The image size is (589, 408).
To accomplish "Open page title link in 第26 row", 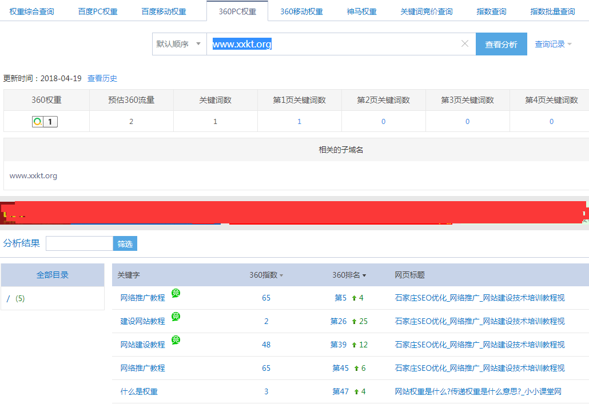I will [480, 321].
